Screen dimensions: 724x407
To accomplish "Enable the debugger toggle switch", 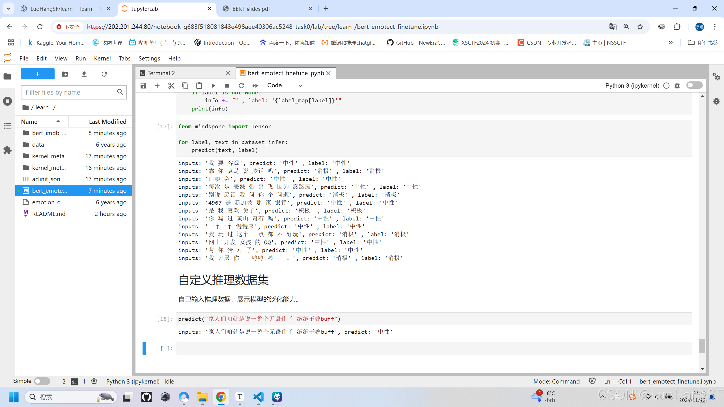I will point(694,85).
